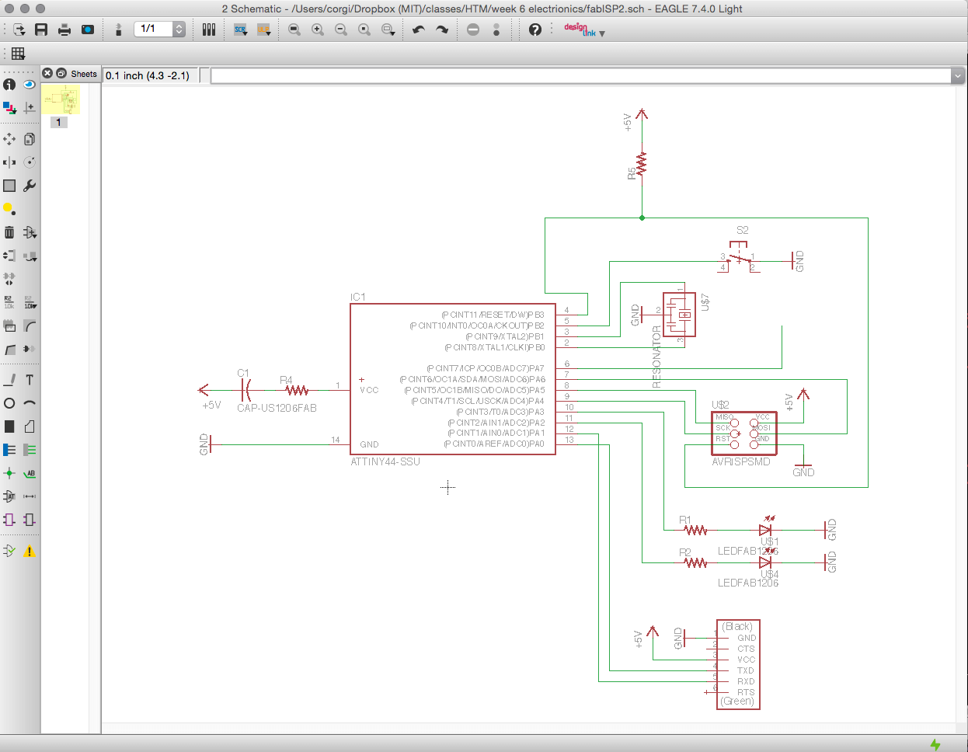Select the Bus tool with blue bar

[x=9, y=450]
